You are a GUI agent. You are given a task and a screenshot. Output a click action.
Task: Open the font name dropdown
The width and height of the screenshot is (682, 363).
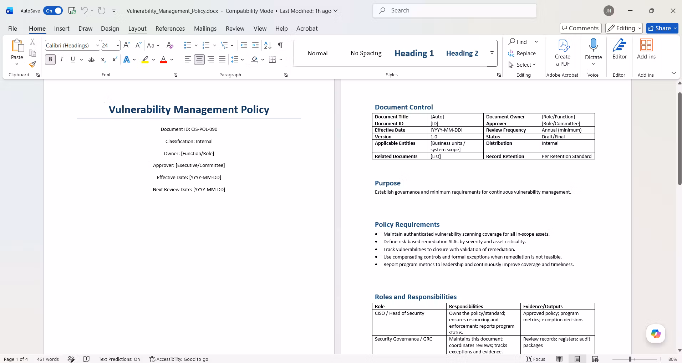(97, 45)
